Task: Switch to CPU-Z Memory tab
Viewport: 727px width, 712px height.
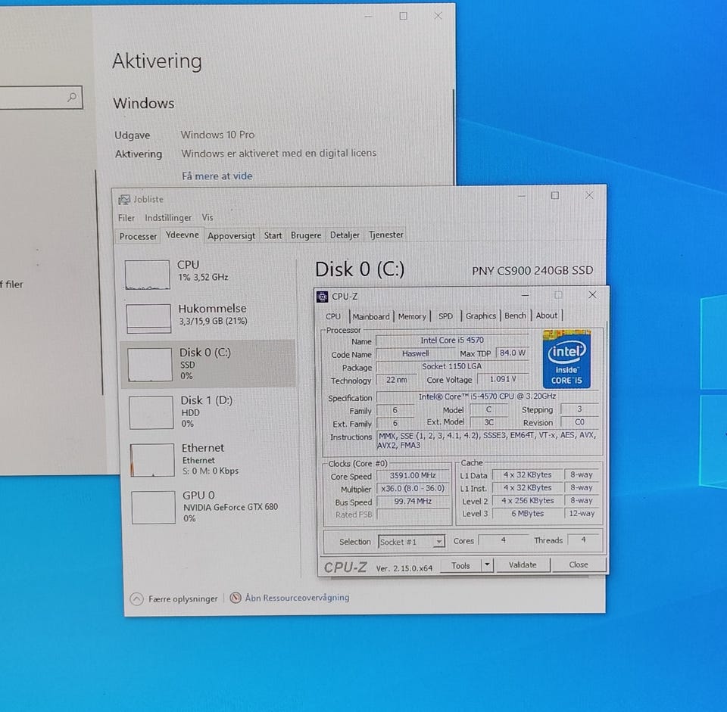Action: 412,316
